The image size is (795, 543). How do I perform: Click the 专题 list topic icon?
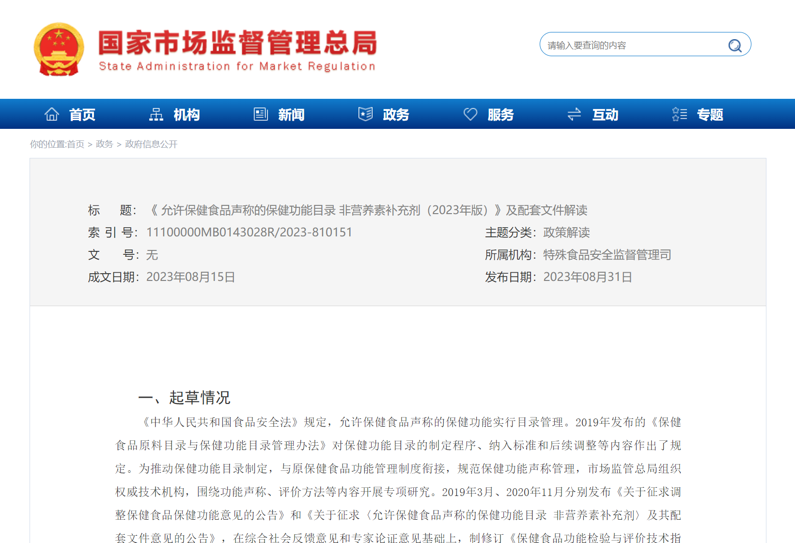[x=679, y=113]
